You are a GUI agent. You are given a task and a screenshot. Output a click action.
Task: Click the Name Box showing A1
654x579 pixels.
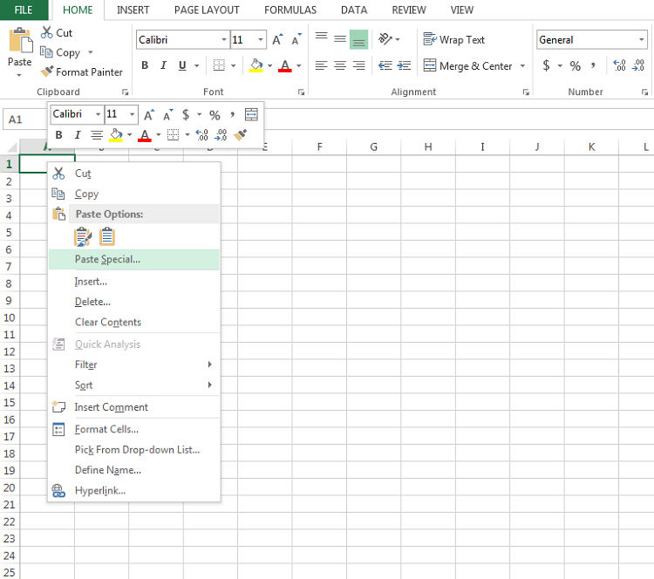coord(24,119)
